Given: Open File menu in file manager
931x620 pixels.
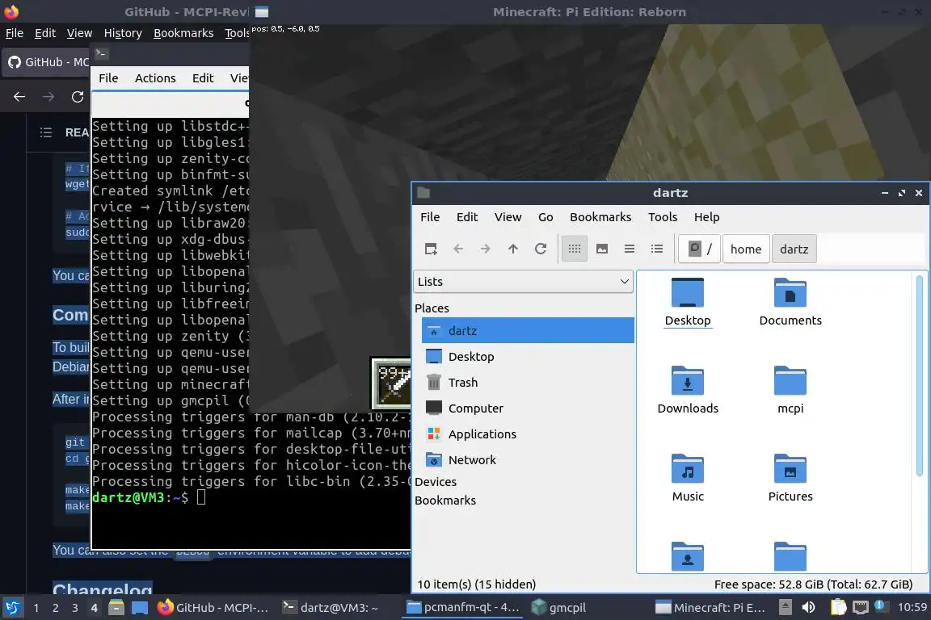Looking at the screenshot, I should [430, 216].
